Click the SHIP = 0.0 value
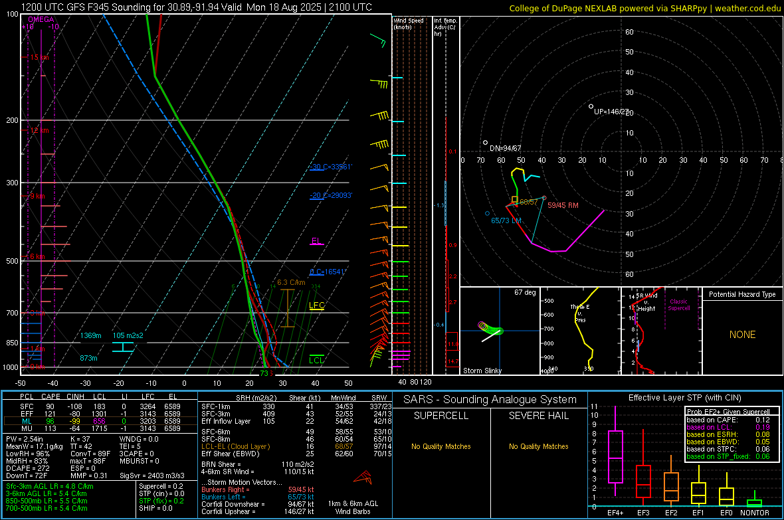 [155, 509]
